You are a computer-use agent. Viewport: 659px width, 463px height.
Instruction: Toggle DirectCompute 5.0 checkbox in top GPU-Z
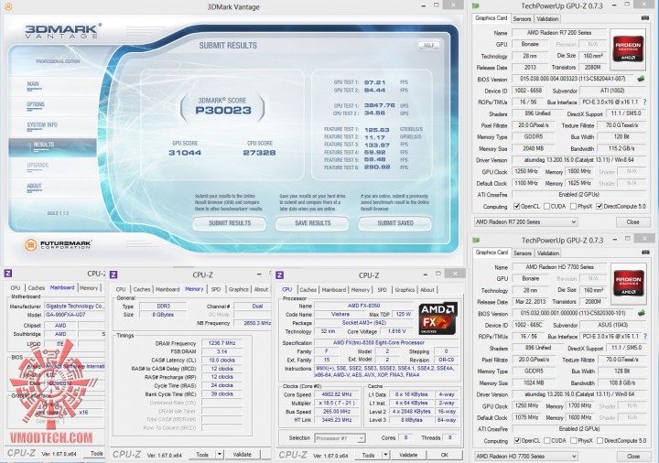pos(600,206)
